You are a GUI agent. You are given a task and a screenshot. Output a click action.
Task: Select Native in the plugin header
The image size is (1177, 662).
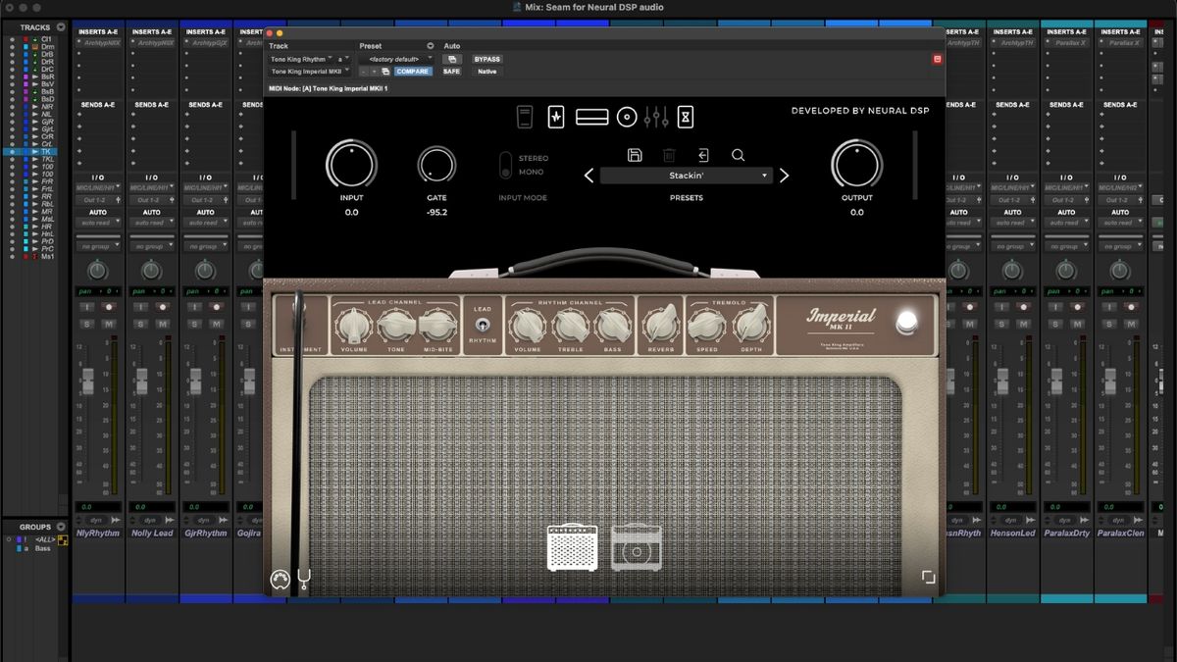click(486, 71)
